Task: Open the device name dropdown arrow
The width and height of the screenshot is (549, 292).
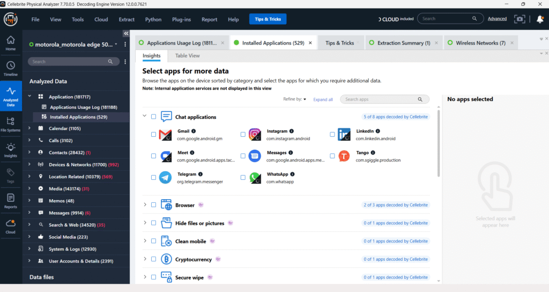Action: (116, 44)
